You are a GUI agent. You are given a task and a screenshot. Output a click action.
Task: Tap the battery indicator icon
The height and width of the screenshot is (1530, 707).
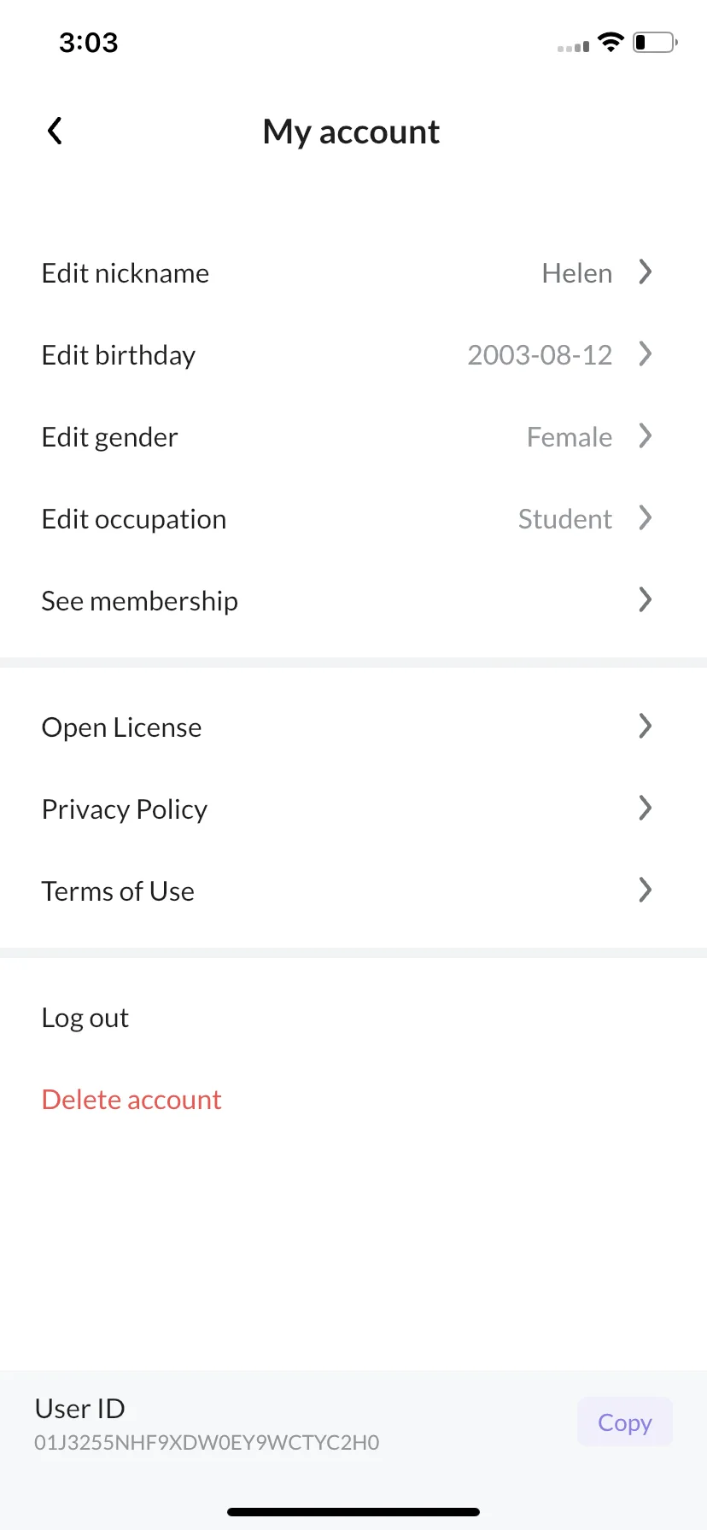pyautogui.click(x=655, y=42)
